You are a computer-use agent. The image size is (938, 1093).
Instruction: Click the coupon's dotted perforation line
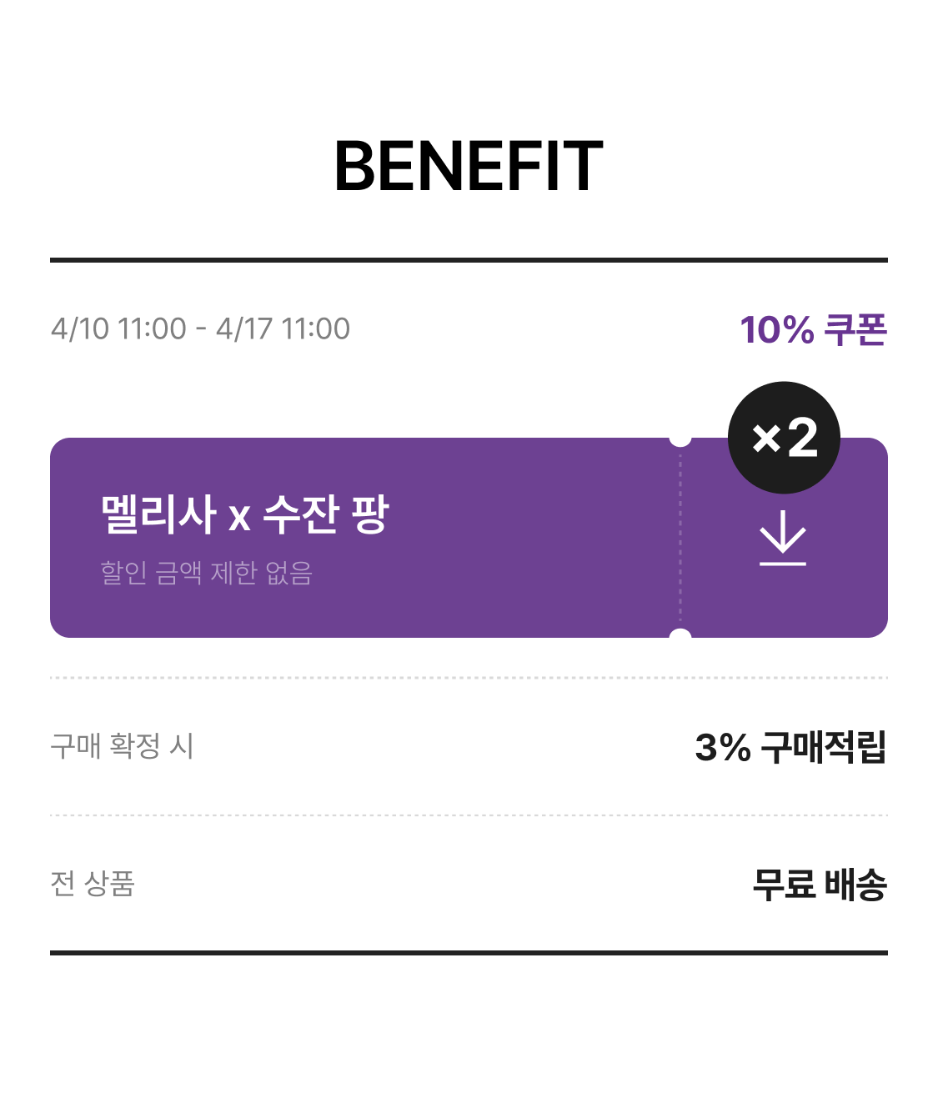pos(680,538)
